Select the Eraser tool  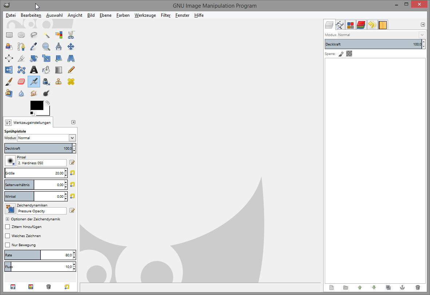point(21,82)
